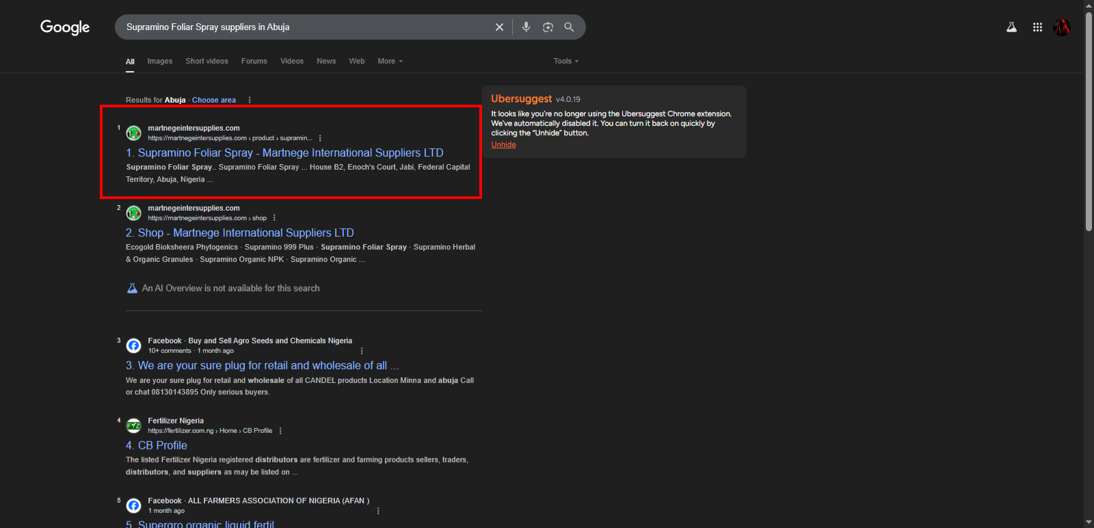Switch to the Web tab
The image size is (1094, 528).
click(x=357, y=62)
